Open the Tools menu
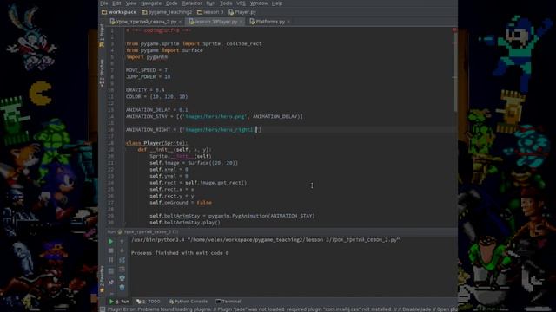This screenshot has width=556, height=312. click(x=226, y=3)
